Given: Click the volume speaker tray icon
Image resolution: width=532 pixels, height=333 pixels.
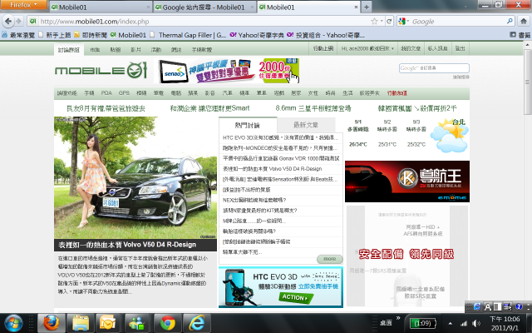Looking at the screenshot, I should point(476,323).
